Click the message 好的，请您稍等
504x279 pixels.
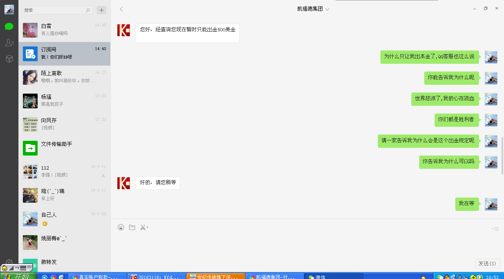click(158, 183)
